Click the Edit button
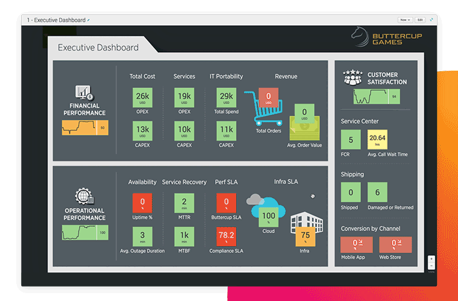The image size is (458, 301). 420,20
